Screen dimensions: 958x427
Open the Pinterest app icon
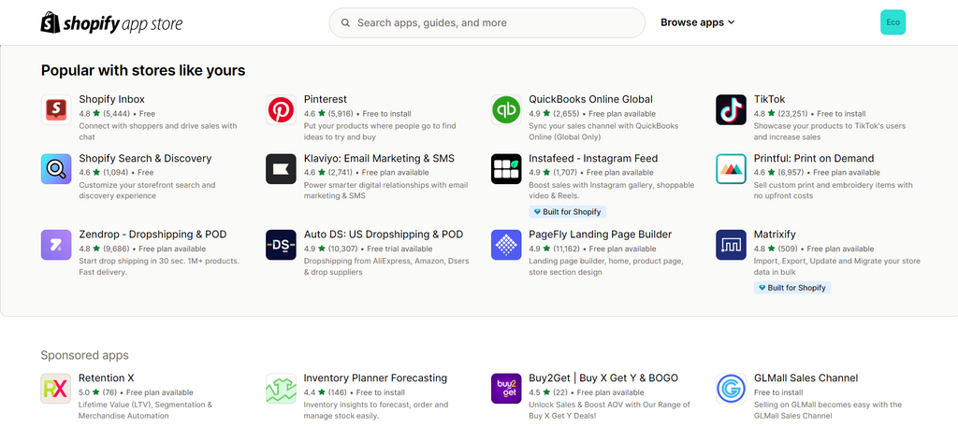pos(281,110)
